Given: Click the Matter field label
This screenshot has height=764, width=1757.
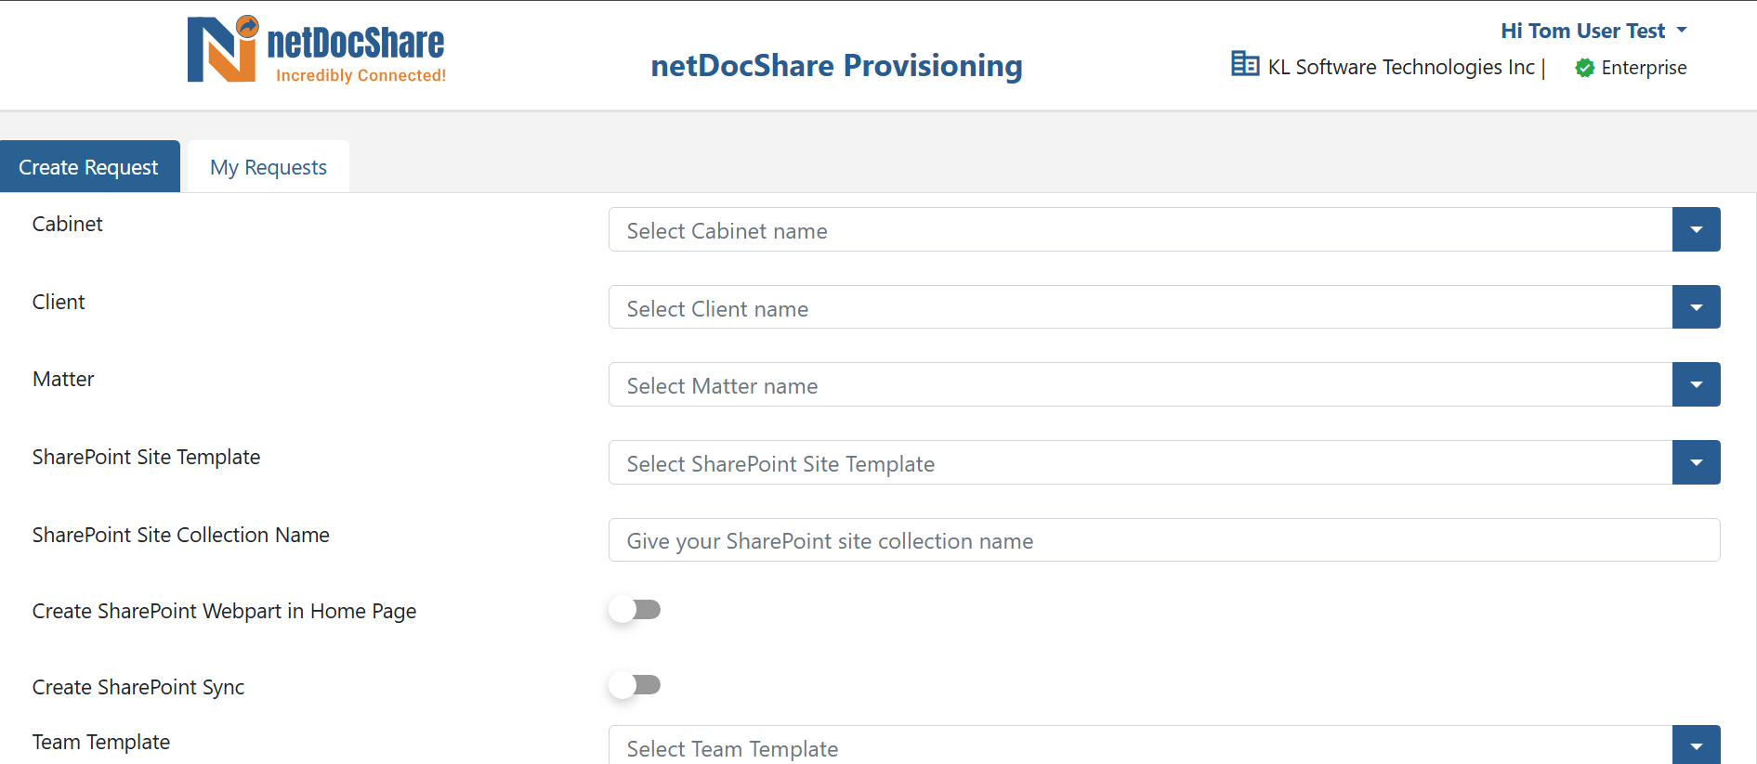Looking at the screenshot, I should [63, 379].
